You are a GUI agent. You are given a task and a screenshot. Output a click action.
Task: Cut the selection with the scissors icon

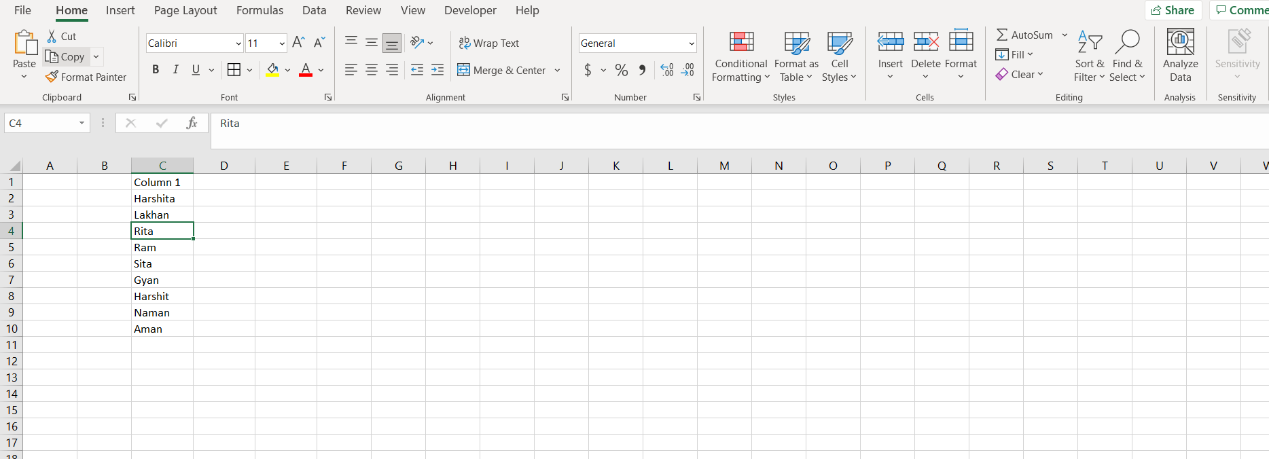point(52,37)
